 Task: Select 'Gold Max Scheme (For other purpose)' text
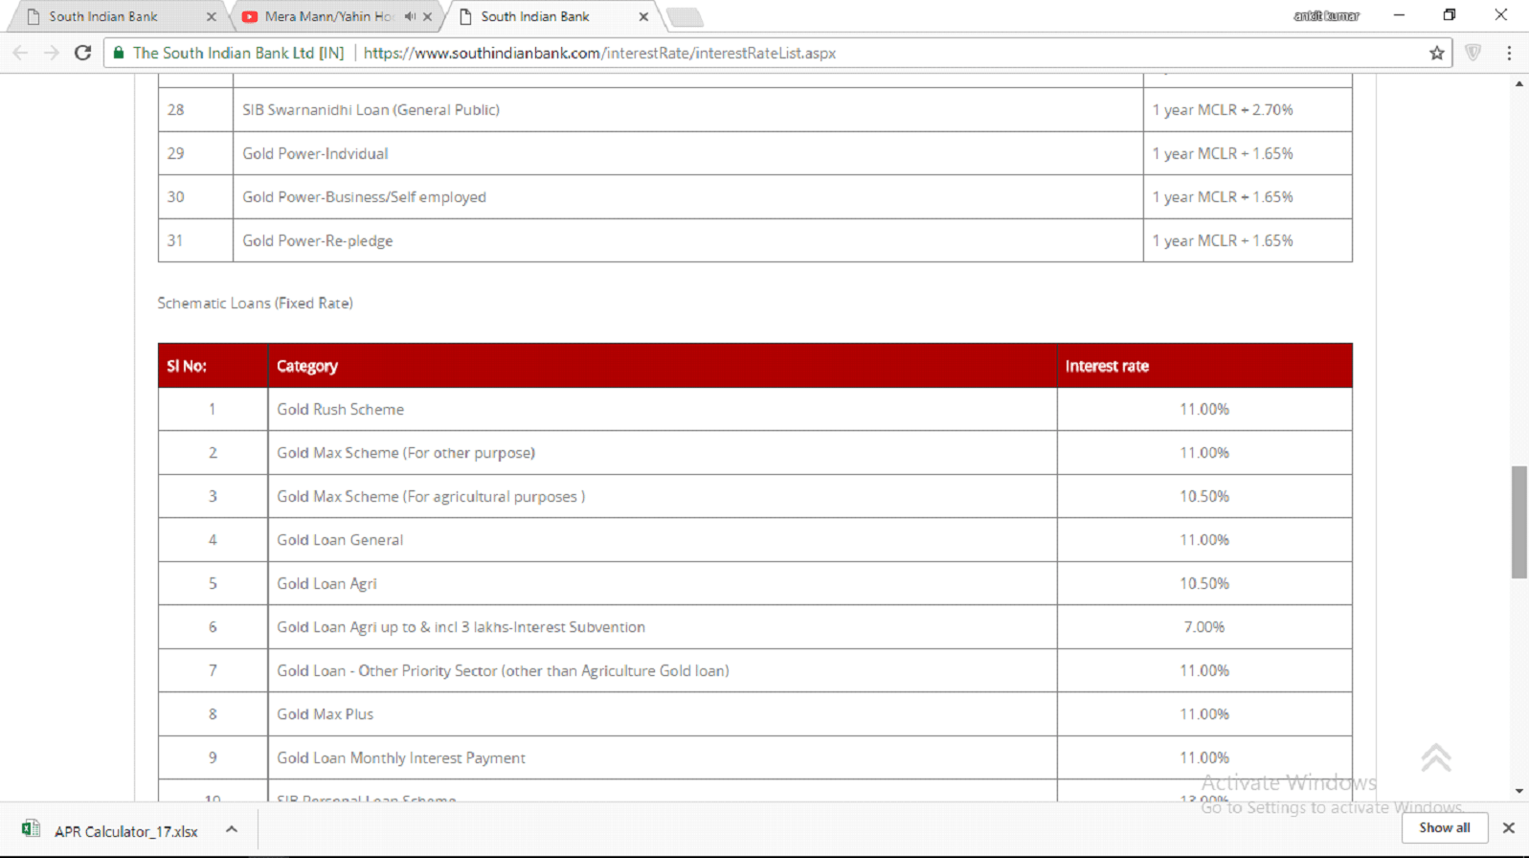[406, 453]
